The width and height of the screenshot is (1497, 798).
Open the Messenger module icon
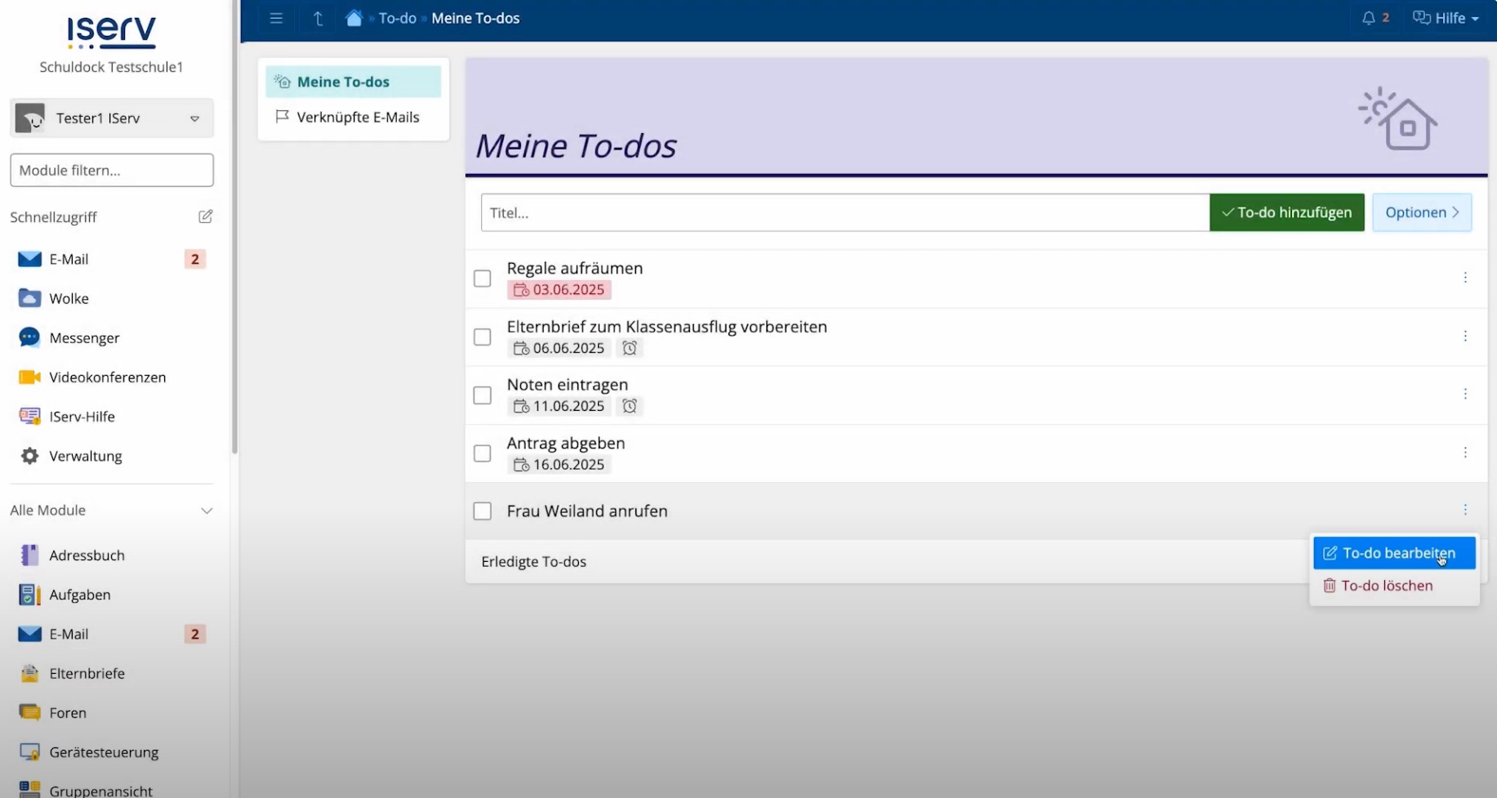coord(29,337)
